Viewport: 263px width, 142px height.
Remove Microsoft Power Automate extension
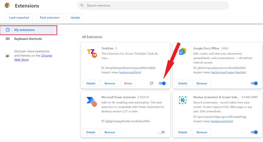pos(110,132)
